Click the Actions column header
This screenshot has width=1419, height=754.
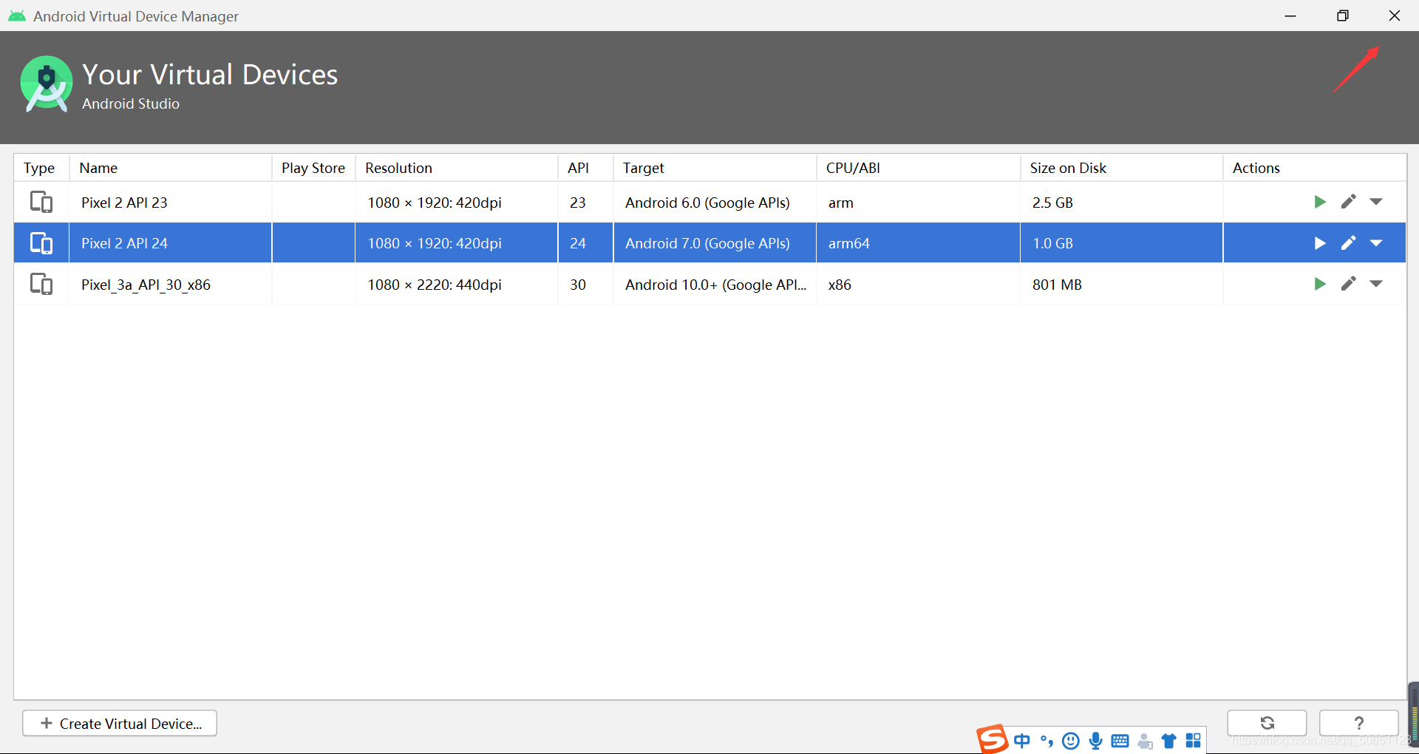(1315, 168)
